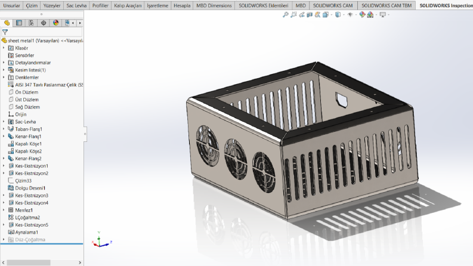Select the sheet metal1 root item
This screenshot has height=266, width=473.
click(x=42, y=41)
